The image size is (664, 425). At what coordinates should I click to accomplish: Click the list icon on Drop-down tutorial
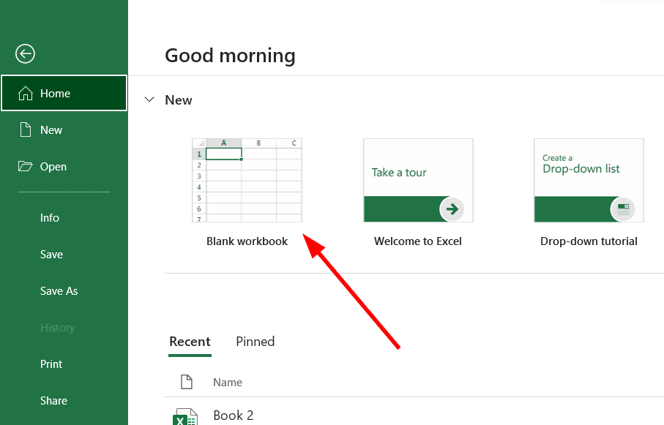pos(623,209)
